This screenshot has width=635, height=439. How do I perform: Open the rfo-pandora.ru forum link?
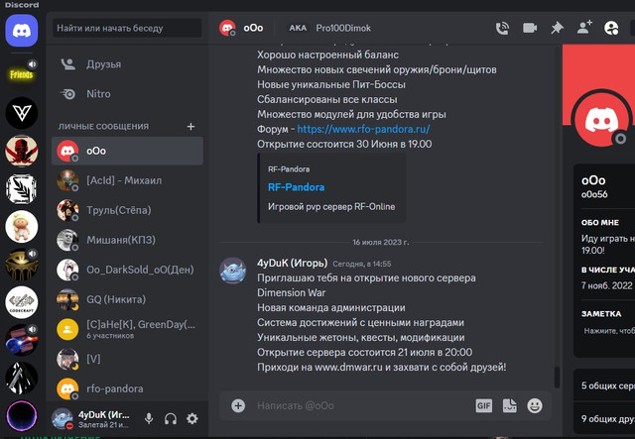click(363, 129)
